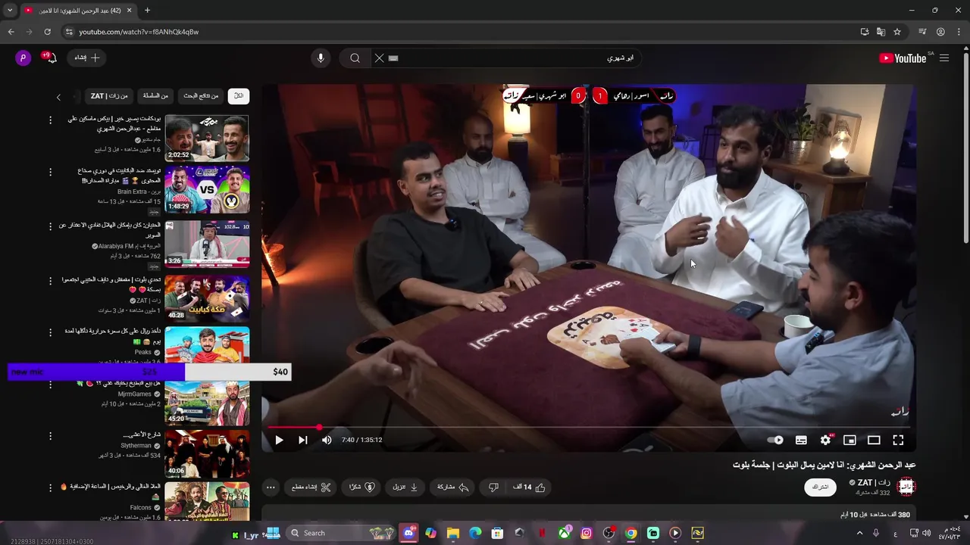The height and width of the screenshot is (545, 970).
Task: Toggle subtitles/closed captions button
Action: 801,440
